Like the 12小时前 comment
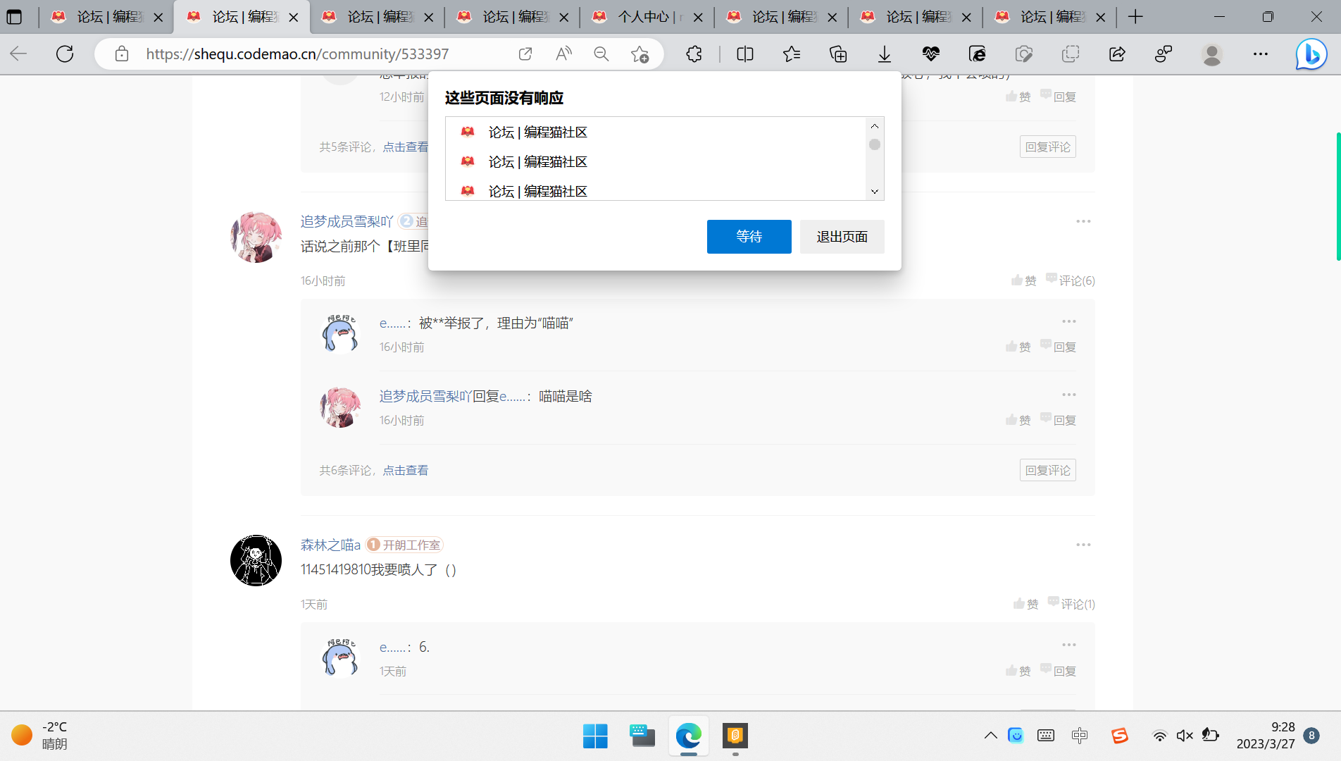Viewport: 1341px width, 761px height. pyautogui.click(x=1018, y=97)
